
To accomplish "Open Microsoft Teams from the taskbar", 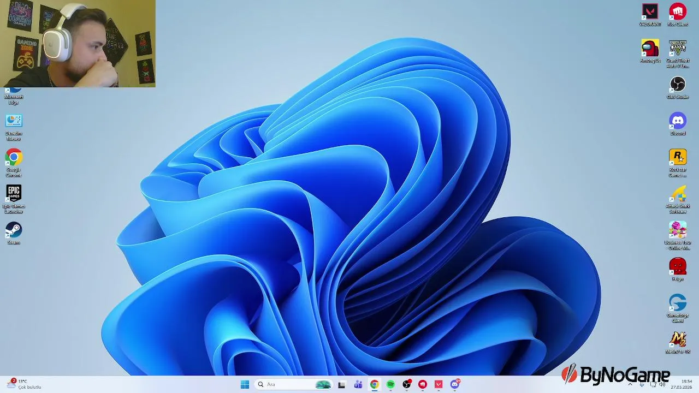I will pos(358,384).
